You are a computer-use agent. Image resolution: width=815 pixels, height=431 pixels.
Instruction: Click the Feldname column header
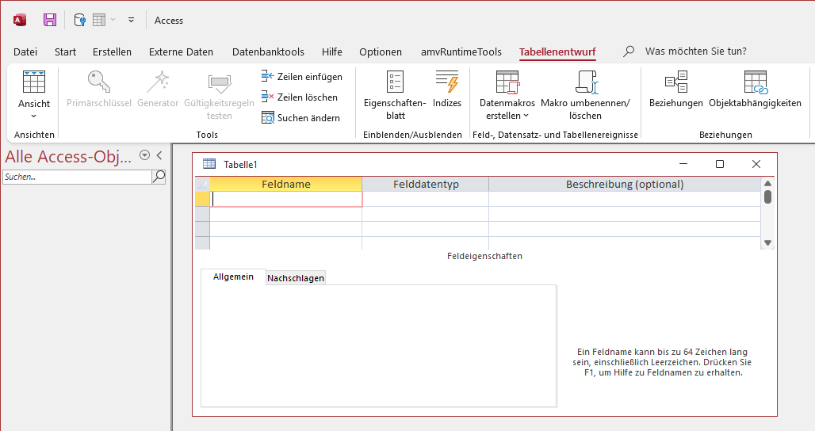coord(286,185)
